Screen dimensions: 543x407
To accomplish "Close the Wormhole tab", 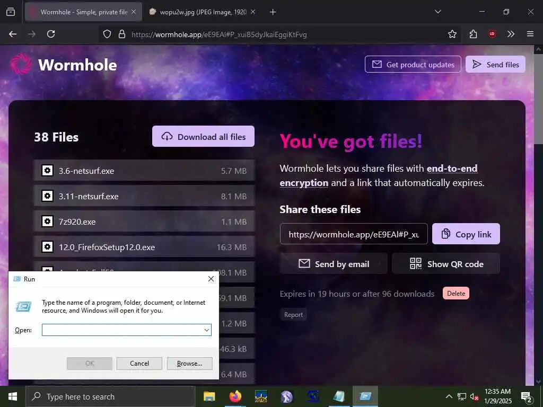I will [x=134, y=12].
